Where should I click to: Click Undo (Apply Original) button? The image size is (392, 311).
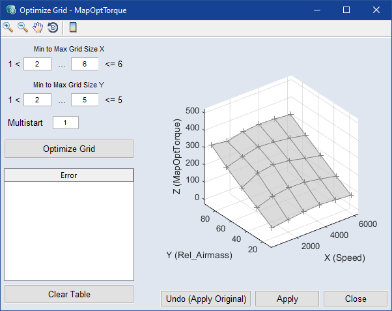coord(206,299)
